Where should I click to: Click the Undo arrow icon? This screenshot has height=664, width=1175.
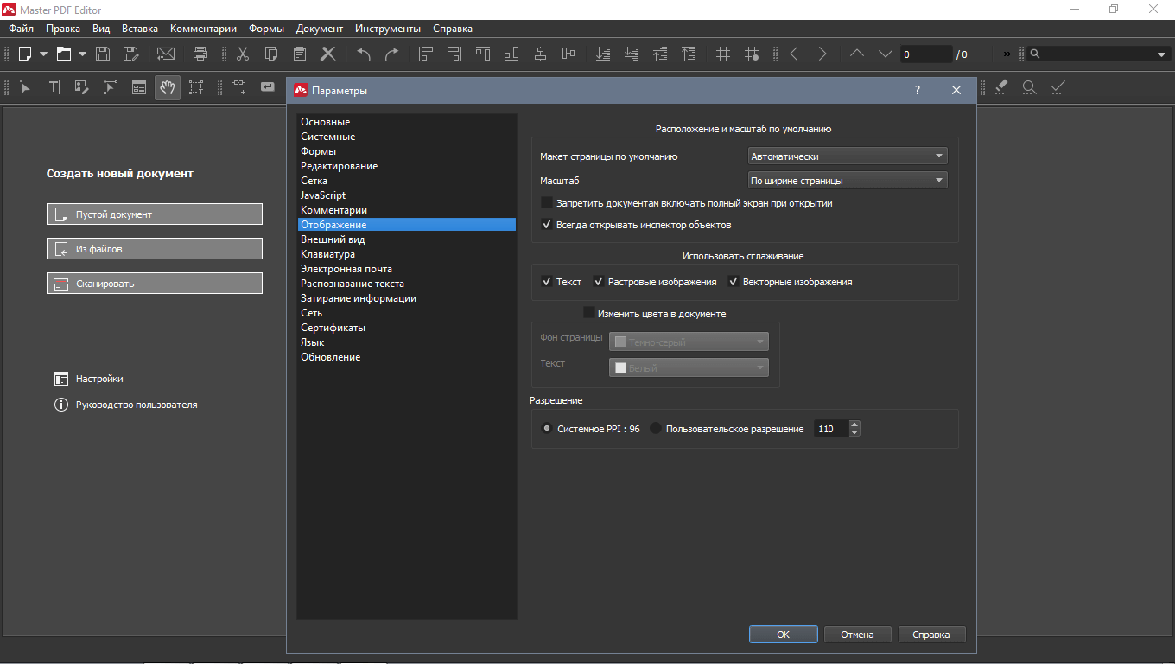point(364,54)
